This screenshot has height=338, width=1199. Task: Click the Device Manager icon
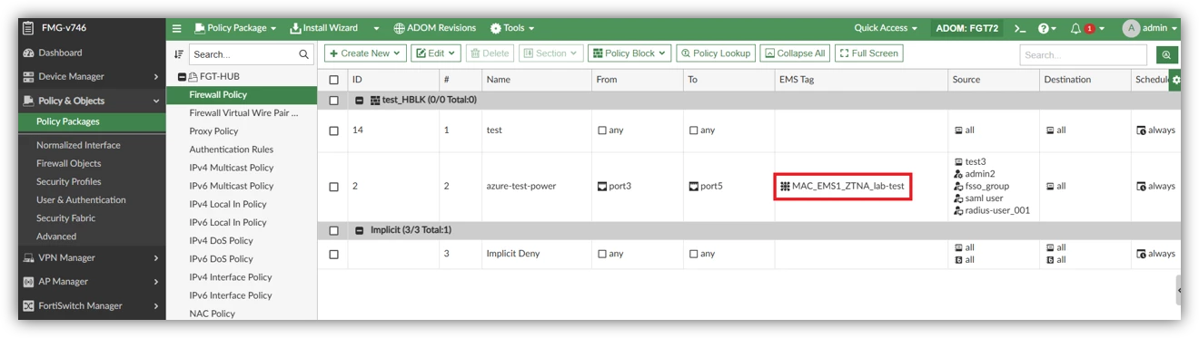[28, 77]
